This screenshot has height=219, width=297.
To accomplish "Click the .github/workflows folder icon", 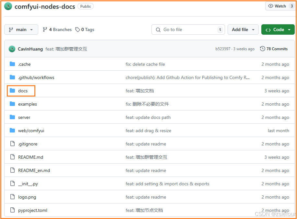I will pyautogui.click(x=12, y=77).
